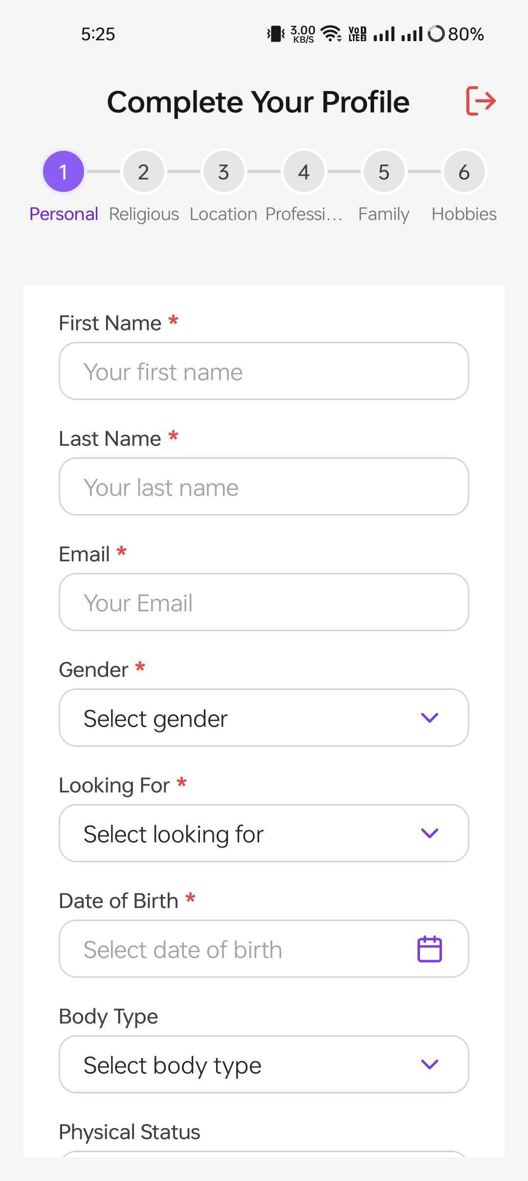This screenshot has height=1181, width=528.
Task: Open the Select looking for dropdown
Action: [264, 833]
